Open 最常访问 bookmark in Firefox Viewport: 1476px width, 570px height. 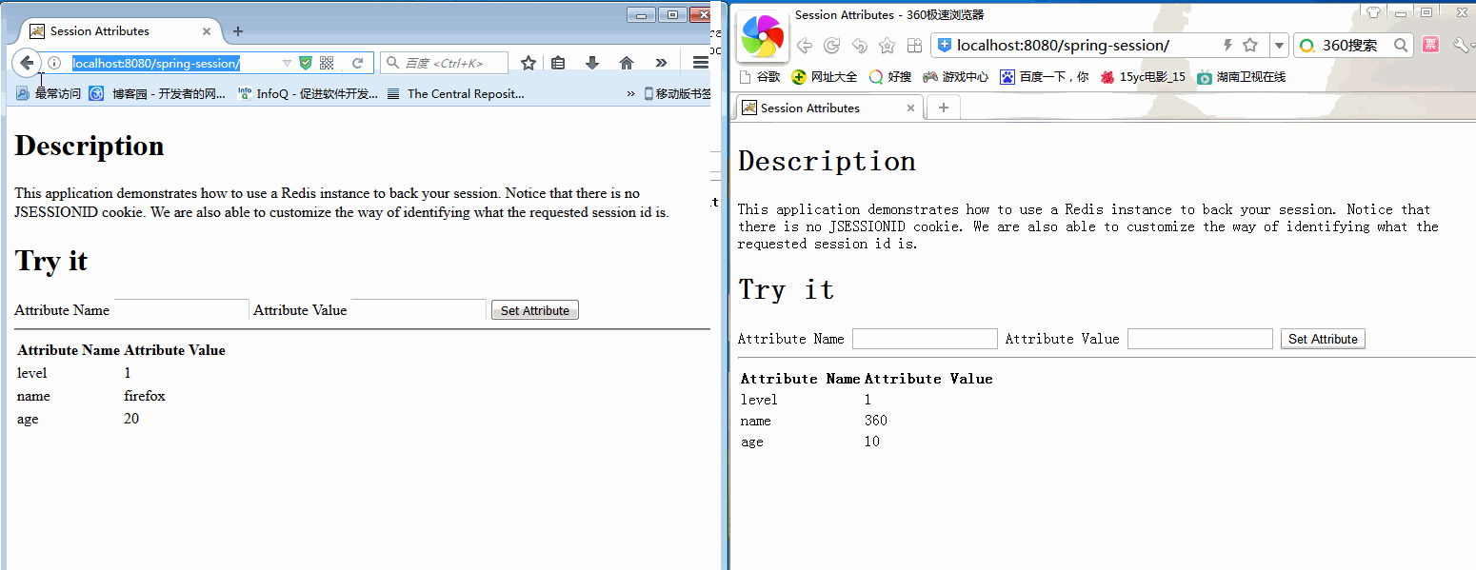pyautogui.click(x=49, y=93)
